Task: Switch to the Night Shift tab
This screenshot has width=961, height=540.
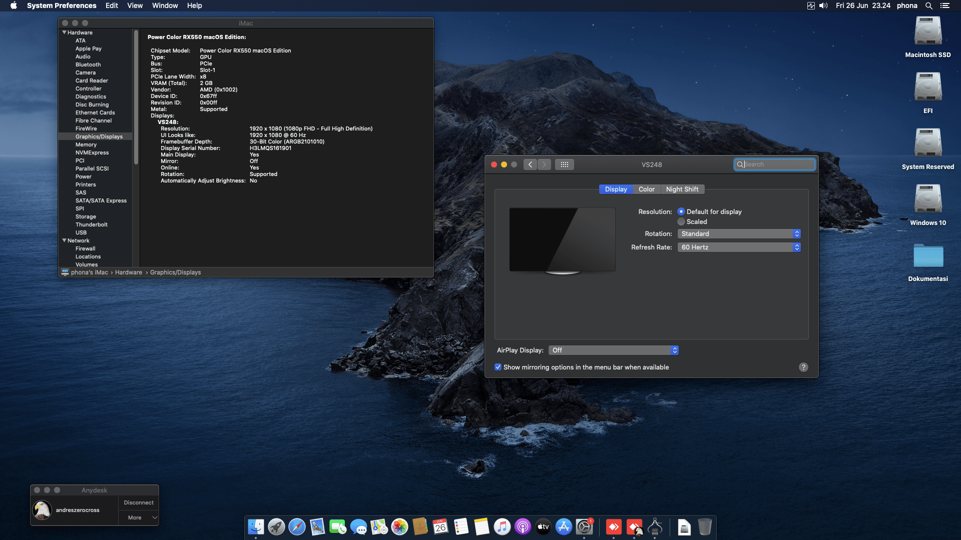Action: [682, 189]
